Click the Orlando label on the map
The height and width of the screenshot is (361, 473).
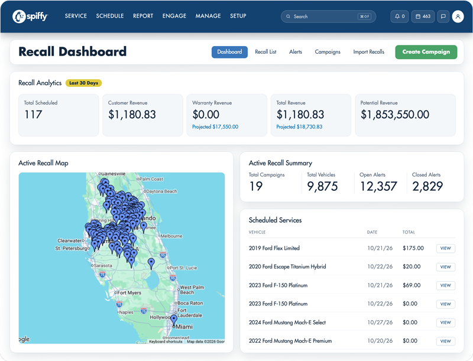point(148,218)
